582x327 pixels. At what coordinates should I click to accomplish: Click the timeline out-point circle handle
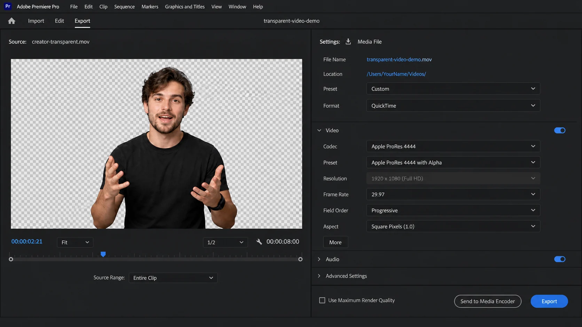pyautogui.click(x=300, y=259)
